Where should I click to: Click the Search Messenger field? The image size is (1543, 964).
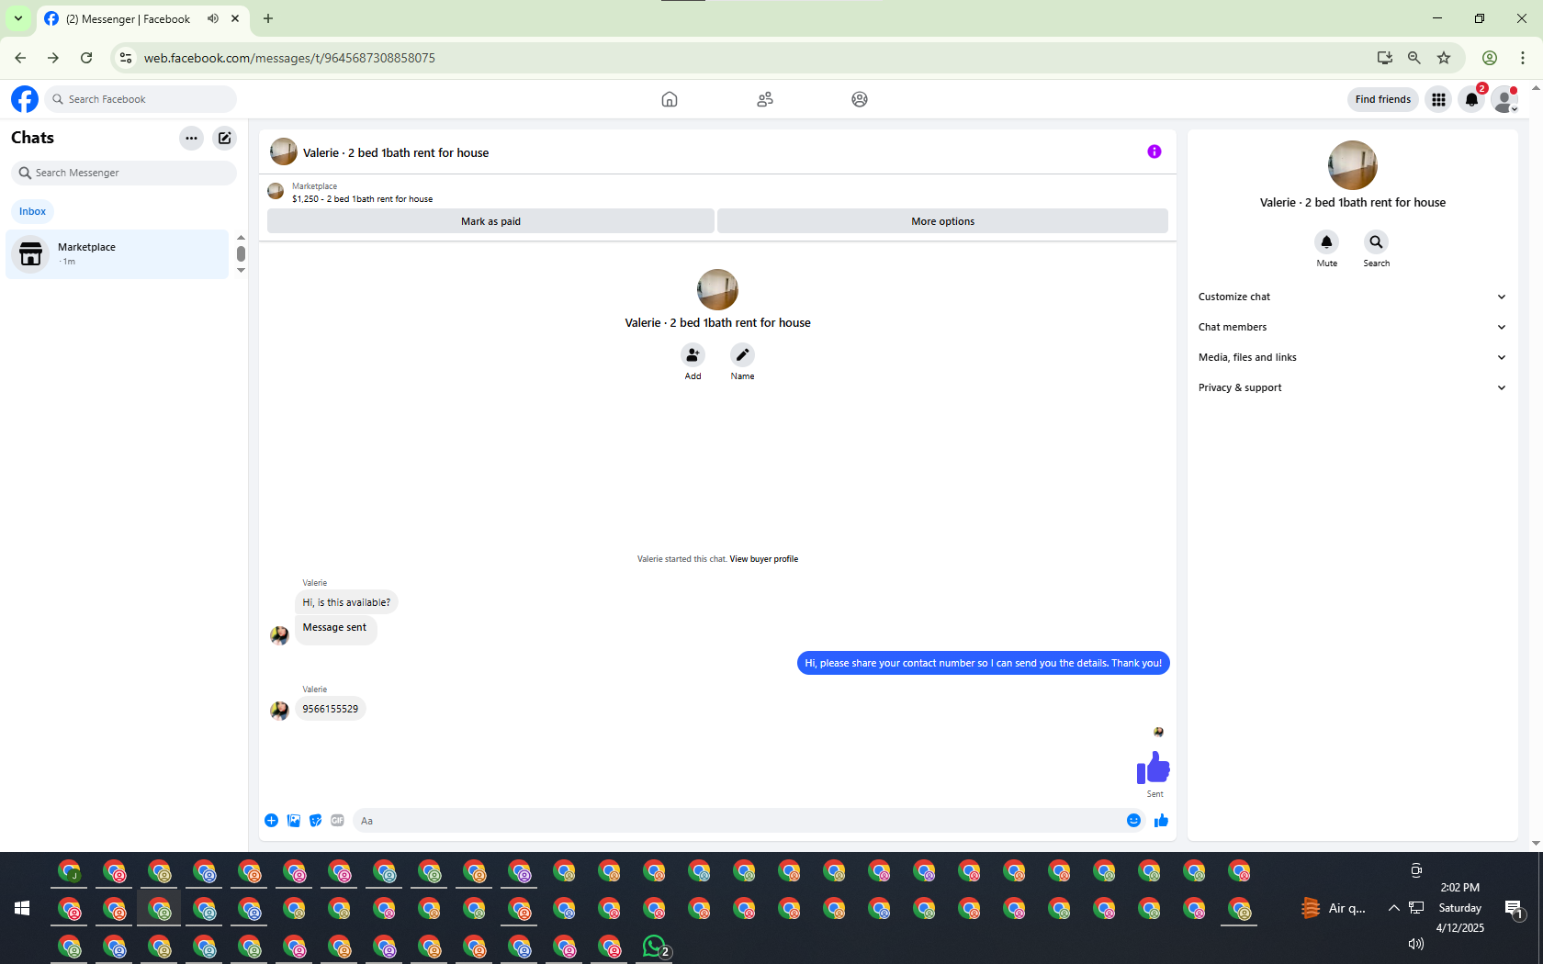coord(124,173)
